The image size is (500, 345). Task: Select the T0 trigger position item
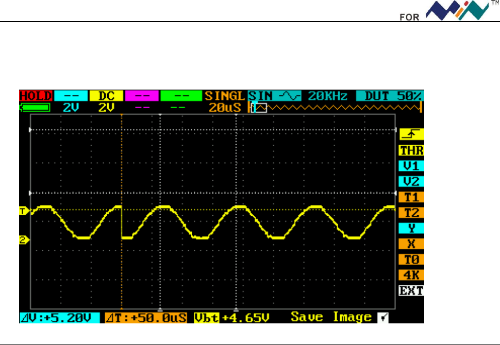(x=411, y=260)
